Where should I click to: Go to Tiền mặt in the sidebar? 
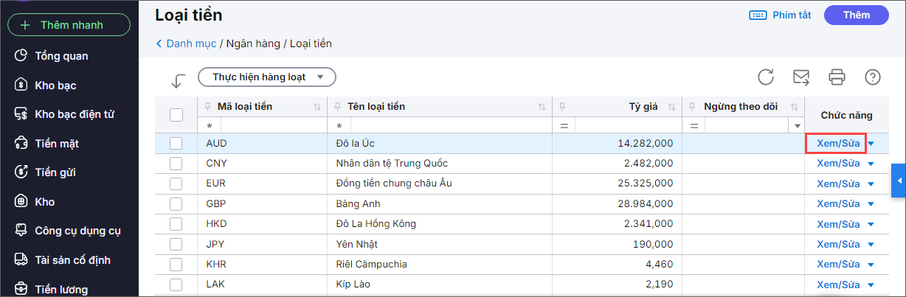(x=56, y=144)
